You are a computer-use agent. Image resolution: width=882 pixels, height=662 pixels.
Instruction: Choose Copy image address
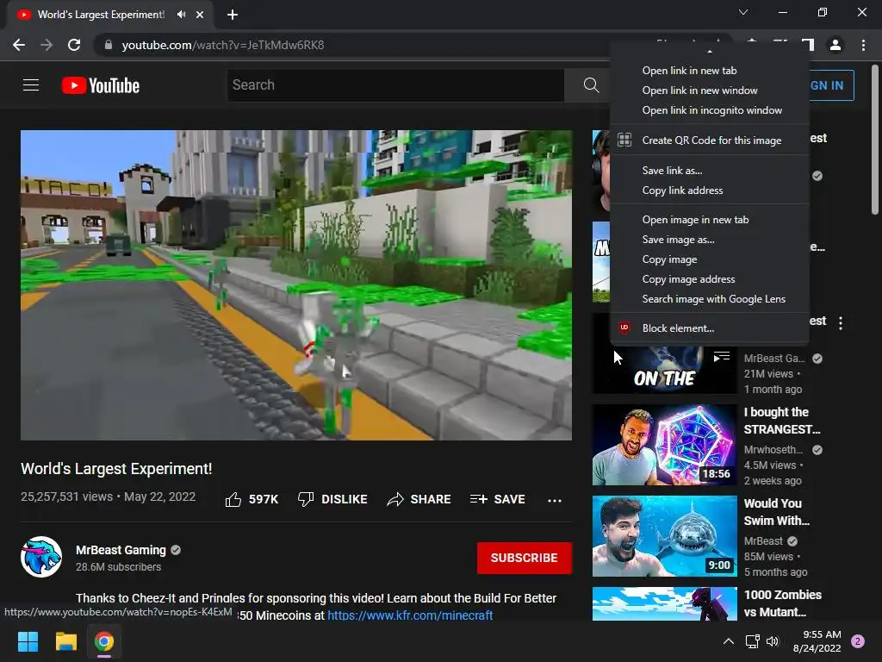tap(710, 279)
